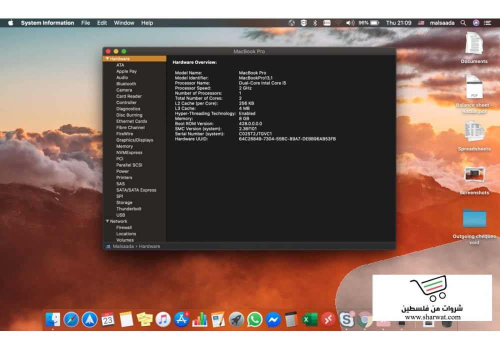Screen dimensions: 500x350
Task: Open the US flag input source menu
Action: tap(421, 23)
